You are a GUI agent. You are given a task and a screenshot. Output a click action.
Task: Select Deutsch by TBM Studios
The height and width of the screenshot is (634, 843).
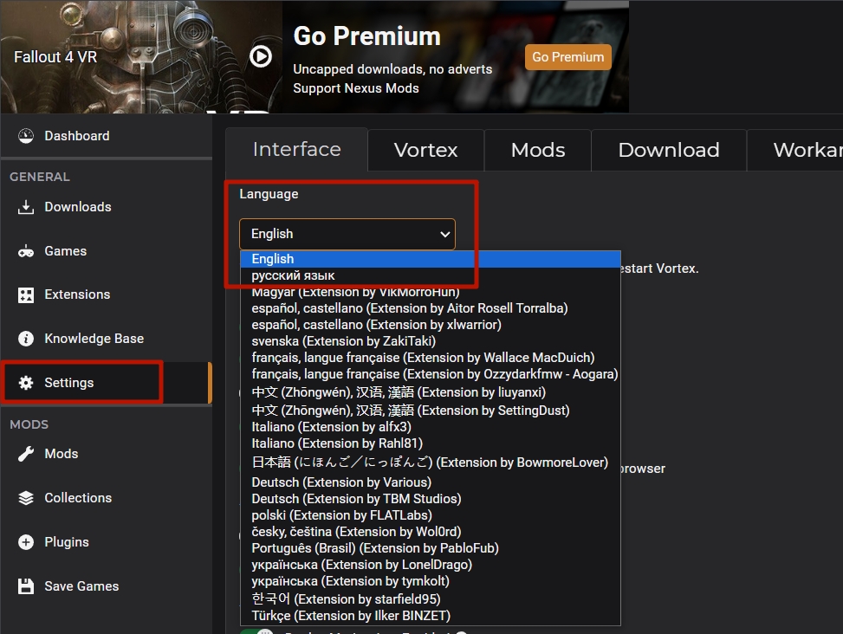coord(430,499)
